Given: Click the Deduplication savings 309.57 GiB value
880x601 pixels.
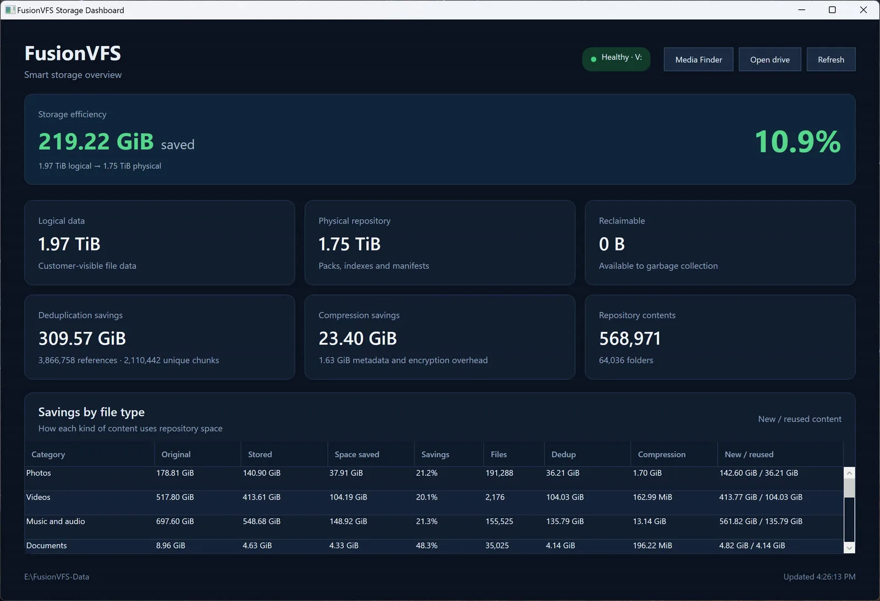Looking at the screenshot, I should pyautogui.click(x=82, y=338).
